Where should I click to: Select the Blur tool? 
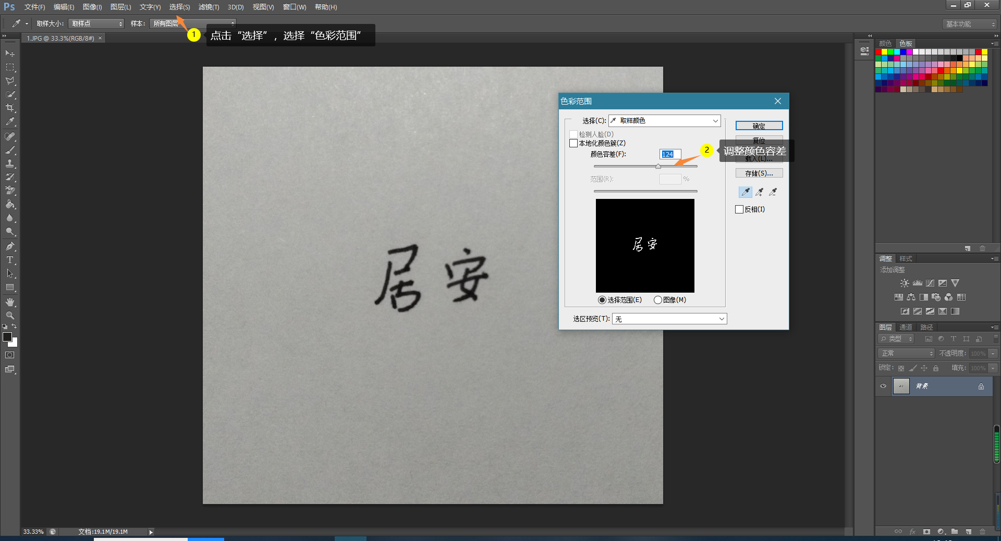click(10, 218)
